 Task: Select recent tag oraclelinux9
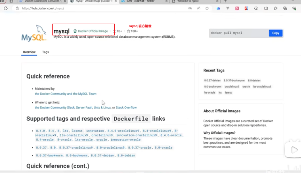point(232,87)
